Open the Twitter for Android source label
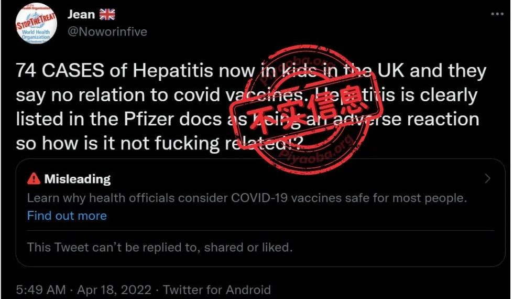The width and height of the screenshot is (514, 299). (217, 290)
